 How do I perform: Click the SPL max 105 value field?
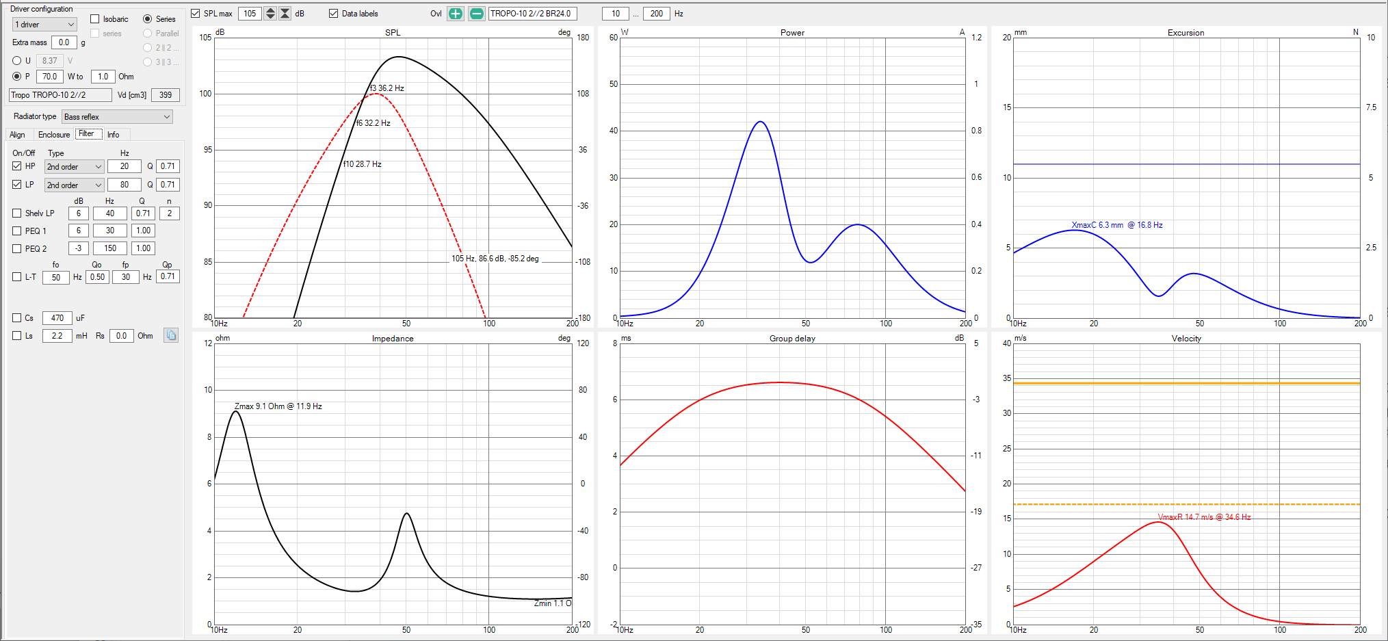point(250,14)
